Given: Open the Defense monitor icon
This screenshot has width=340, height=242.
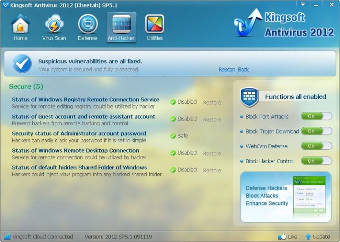Looking at the screenshot, I should click(x=87, y=24).
